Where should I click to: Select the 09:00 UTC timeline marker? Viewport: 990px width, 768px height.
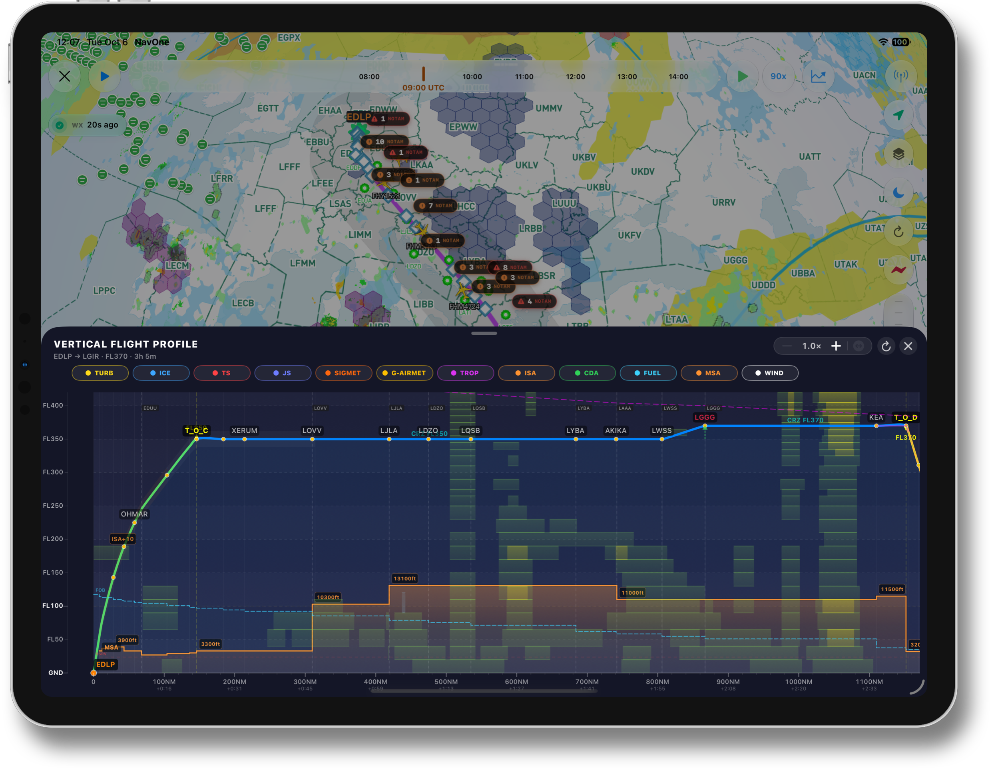pyautogui.click(x=423, y=88)
